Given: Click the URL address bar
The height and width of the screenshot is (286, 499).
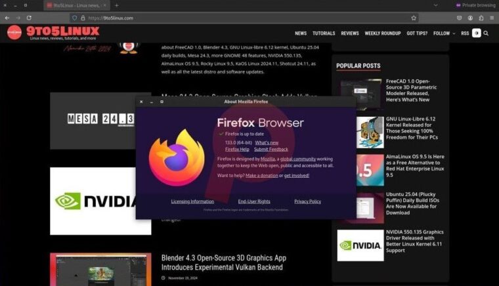Looking at the screenshot, I should tap(244, 18).
